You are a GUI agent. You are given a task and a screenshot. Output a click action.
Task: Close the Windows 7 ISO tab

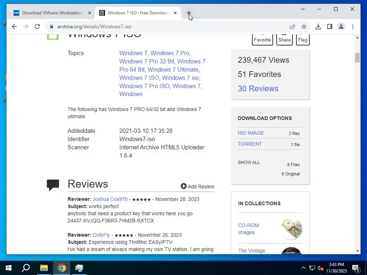[x=175, y=13]
